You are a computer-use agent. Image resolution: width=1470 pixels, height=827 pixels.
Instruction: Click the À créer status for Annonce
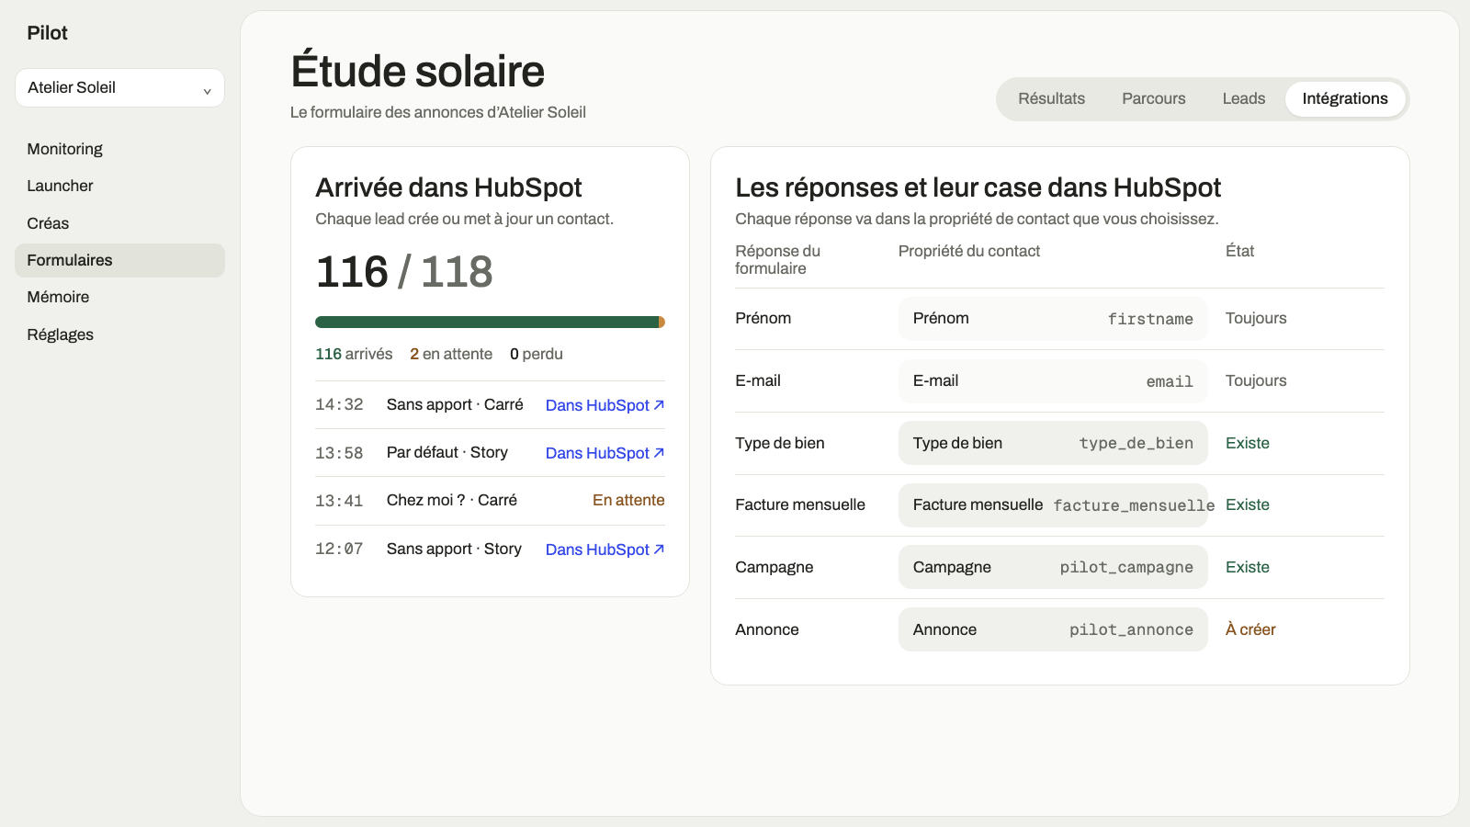click(x=1250, y=629)
